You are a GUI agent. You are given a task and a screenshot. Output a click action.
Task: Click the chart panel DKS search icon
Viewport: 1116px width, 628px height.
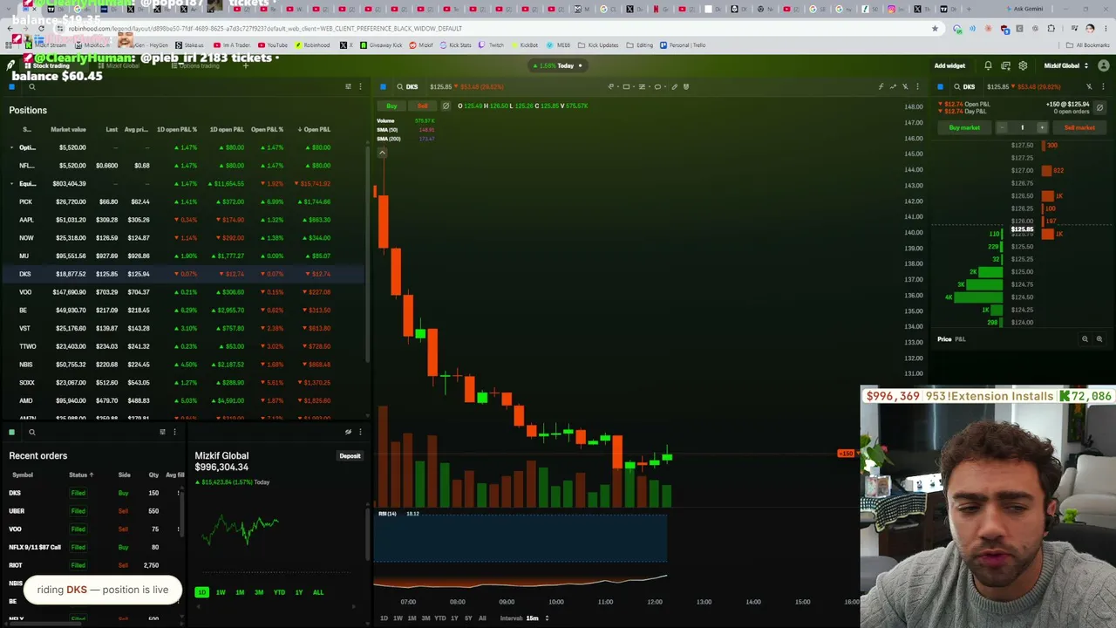(x=400, y=86)
